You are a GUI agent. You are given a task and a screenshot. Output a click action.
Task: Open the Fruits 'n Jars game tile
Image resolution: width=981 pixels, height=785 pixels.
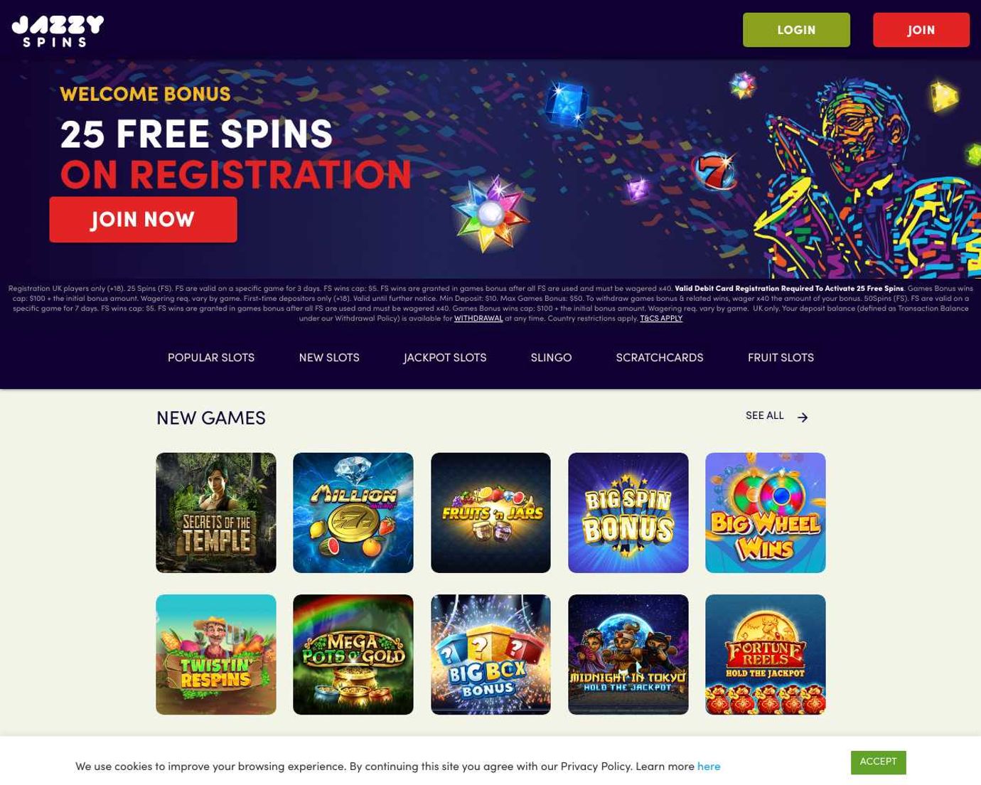tap(490, 513)
